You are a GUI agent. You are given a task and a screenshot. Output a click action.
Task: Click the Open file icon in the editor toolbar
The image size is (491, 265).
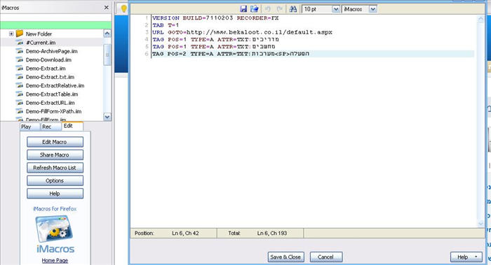254,9
